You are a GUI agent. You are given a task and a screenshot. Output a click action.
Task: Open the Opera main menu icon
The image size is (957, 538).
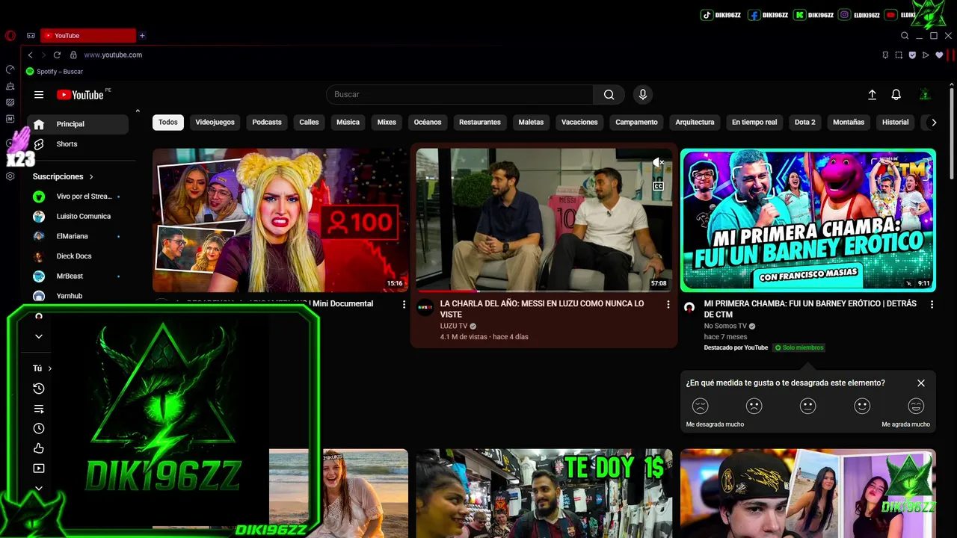click(x=10, y=35)
